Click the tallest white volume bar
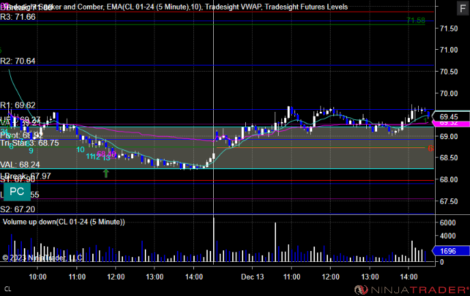The height and width of the screenshot is (296, 470). pyautogui.click(x=214, y=240)
